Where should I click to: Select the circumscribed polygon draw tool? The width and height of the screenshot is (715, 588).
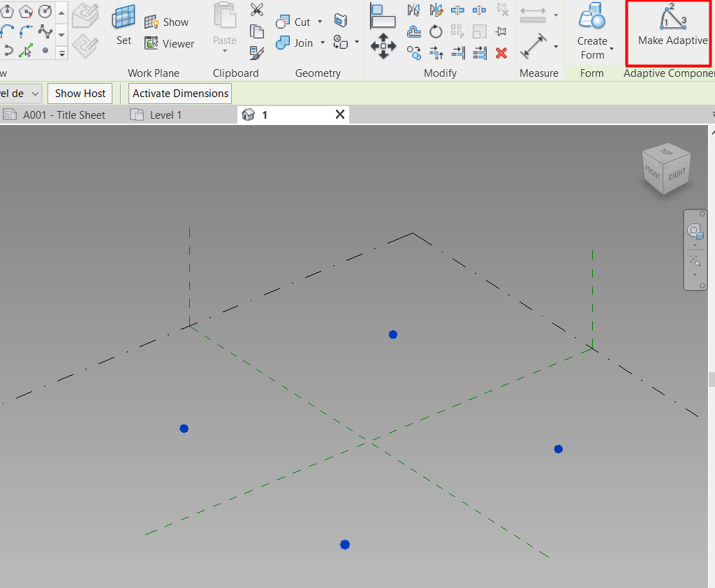(26, 11)
